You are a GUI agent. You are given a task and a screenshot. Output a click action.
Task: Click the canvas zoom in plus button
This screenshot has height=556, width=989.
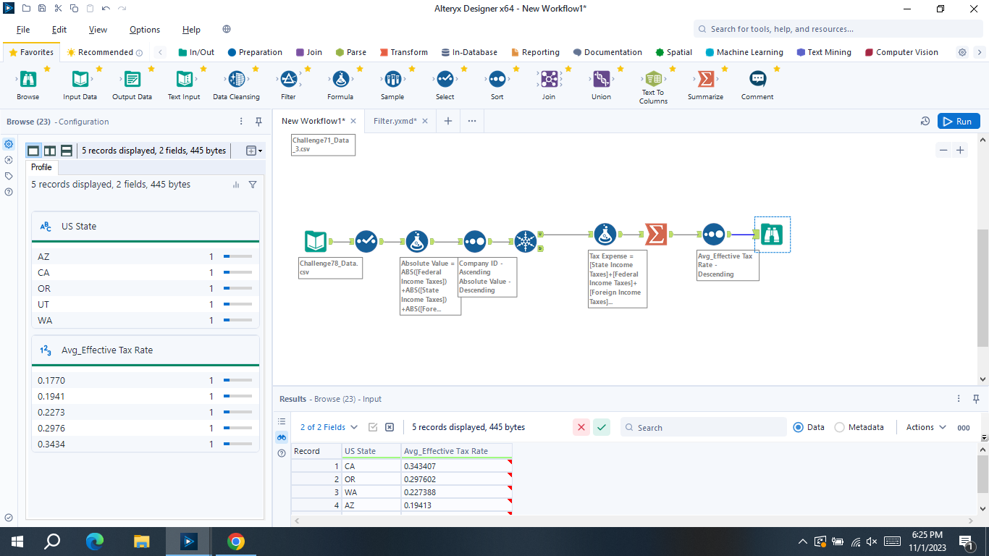[x=960, y=150]
